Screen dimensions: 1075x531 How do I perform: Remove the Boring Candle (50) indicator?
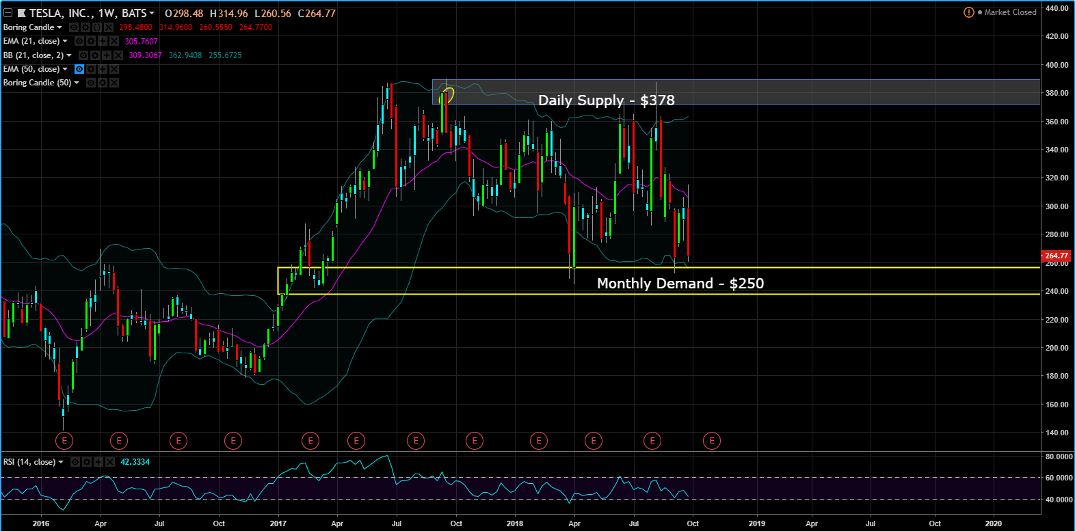[114, 83]
